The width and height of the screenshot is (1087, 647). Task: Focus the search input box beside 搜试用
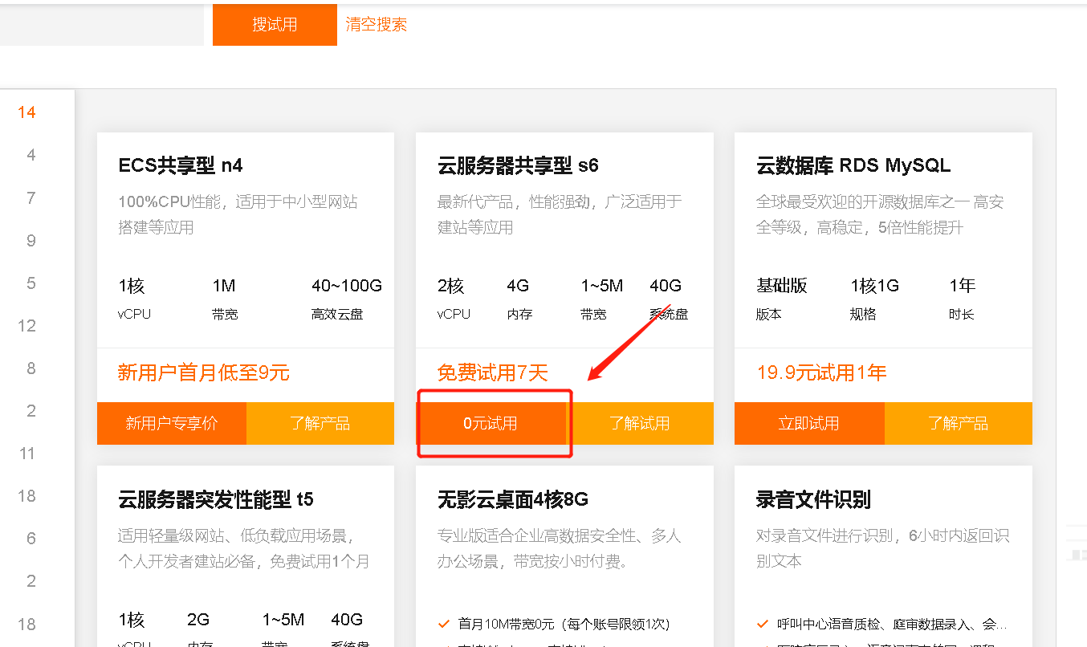coord(101,25)
